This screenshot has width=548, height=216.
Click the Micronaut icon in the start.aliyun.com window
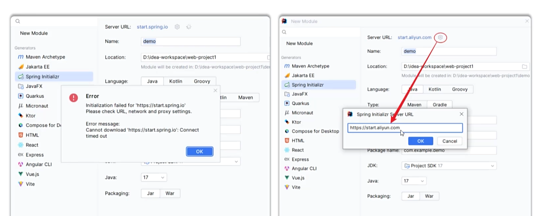(x=287, y=113)
